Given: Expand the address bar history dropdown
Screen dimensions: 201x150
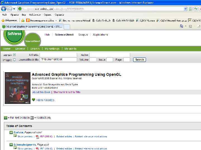Looking at the screenshot, I should (x=185, y=9).
